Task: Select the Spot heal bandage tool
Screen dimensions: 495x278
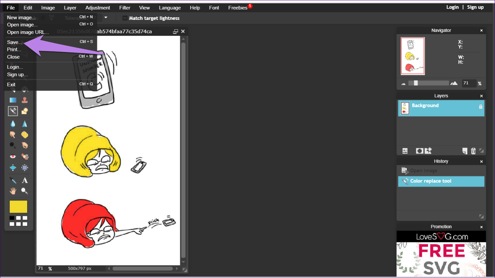Action: coord(25,156)
